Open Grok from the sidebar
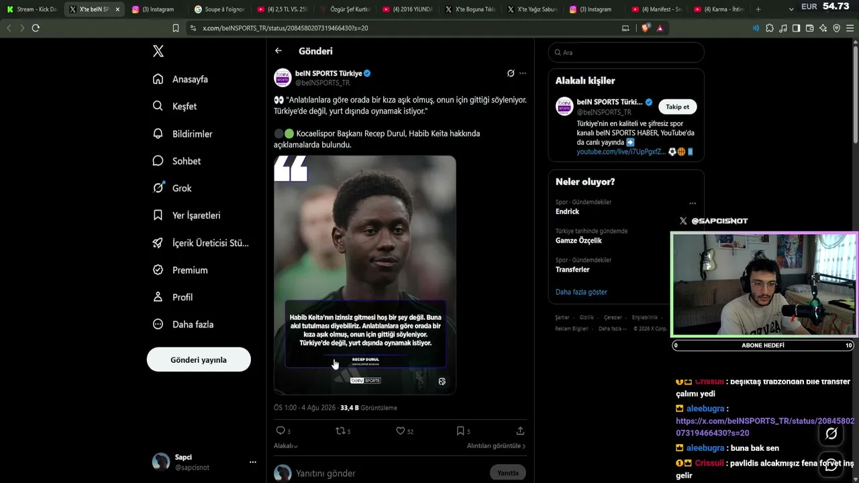 pos(172,188)
